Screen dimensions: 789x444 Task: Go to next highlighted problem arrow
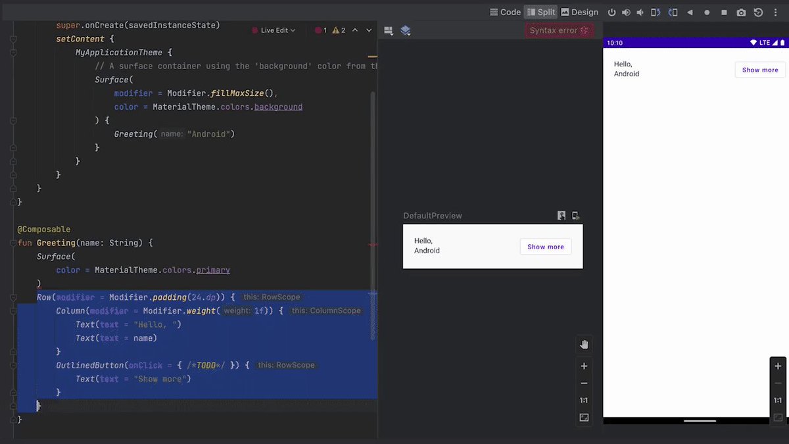[370, 30]
